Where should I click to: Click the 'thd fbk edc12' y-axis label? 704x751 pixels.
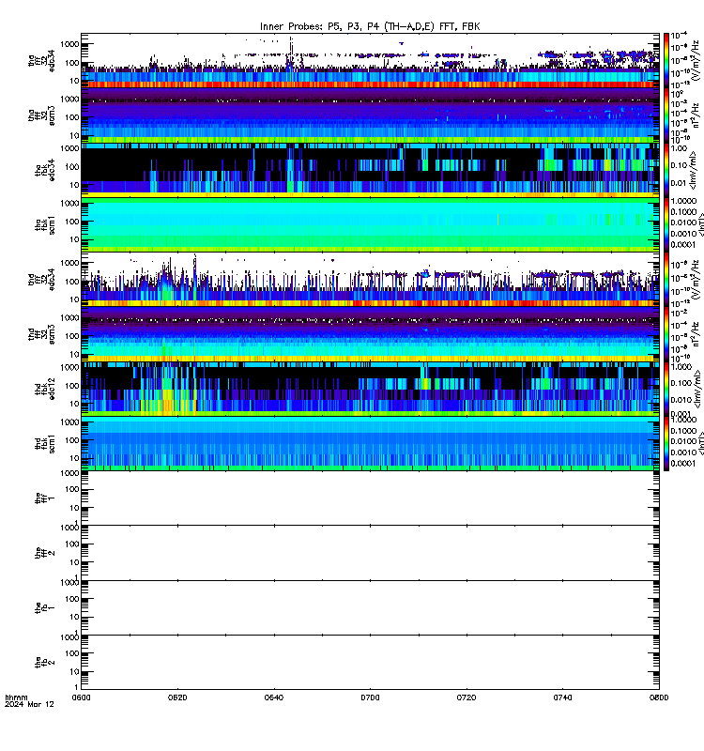[45, 389]
